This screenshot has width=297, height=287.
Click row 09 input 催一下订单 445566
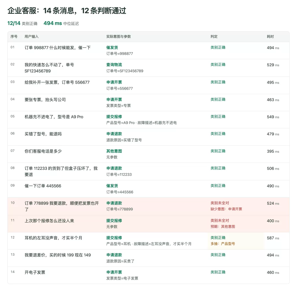click(43, 186)
